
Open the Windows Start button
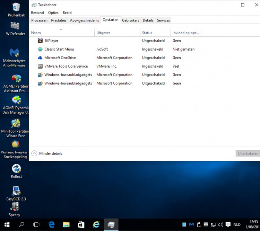pos(7,225)
